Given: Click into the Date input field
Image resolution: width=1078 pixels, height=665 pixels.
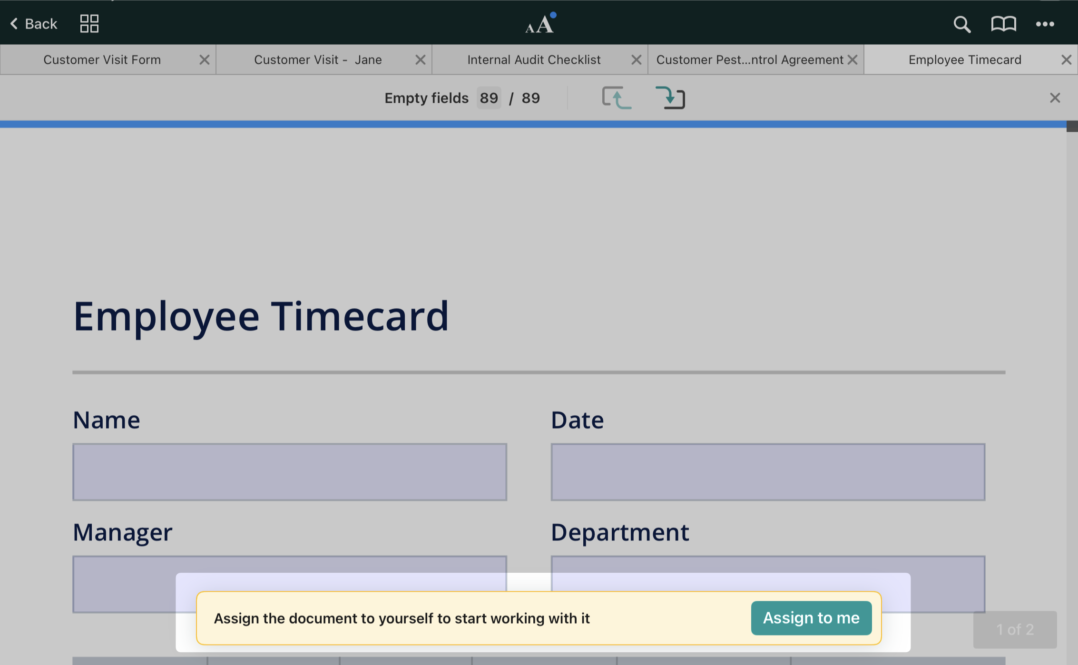Looking at the screenshot, I should [767, 472].
